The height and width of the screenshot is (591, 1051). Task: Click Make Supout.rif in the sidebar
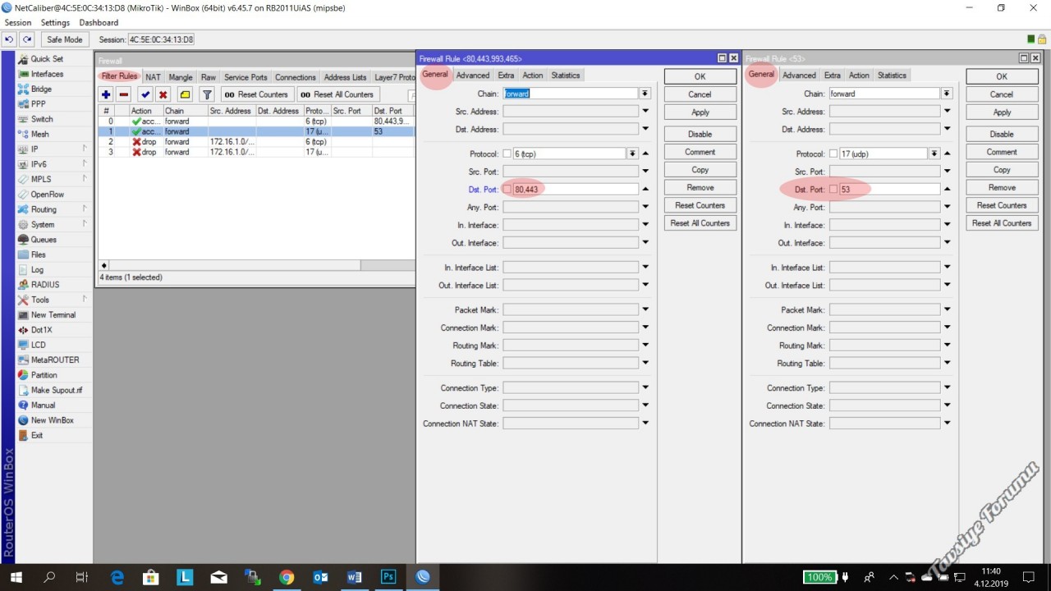pos(57,390)
